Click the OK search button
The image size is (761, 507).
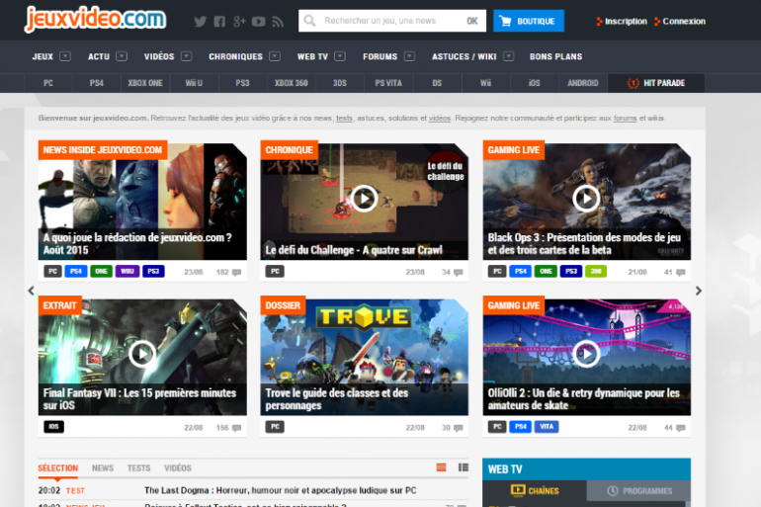pos(472,21)
